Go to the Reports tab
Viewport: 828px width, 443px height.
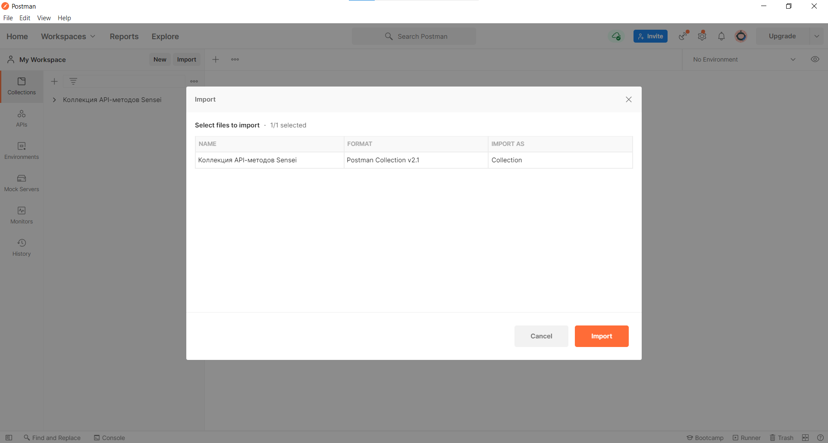[124, 37]
